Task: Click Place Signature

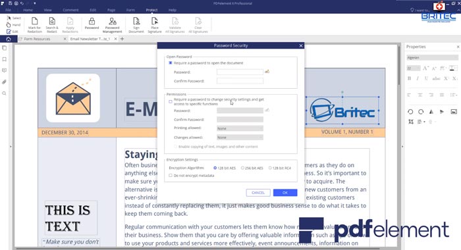Action: point(155,25)
